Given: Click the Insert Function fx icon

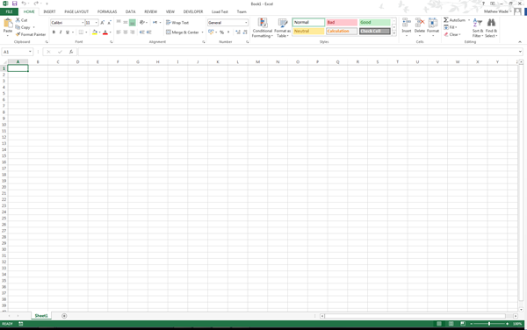Looking at the screenshot, I should point(71,52).
